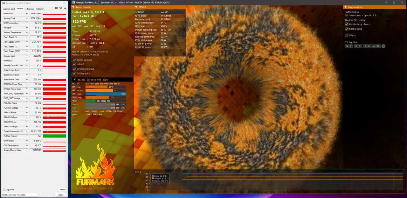Enable the VSync checkbox
The width and height of the screenshot is (407, 198).
[347, 35]
